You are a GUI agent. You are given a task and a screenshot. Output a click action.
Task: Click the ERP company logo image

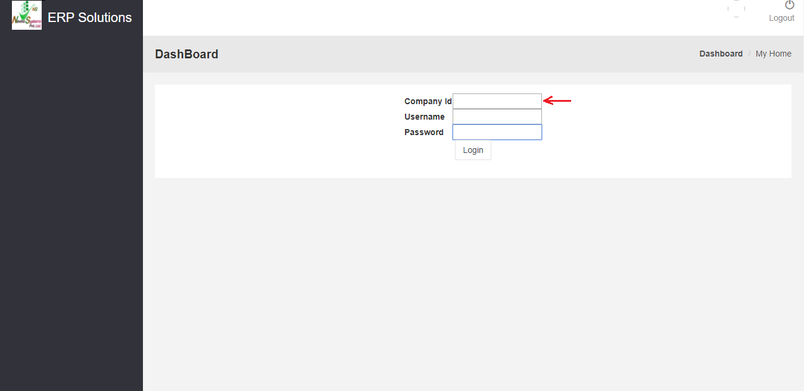27,15
